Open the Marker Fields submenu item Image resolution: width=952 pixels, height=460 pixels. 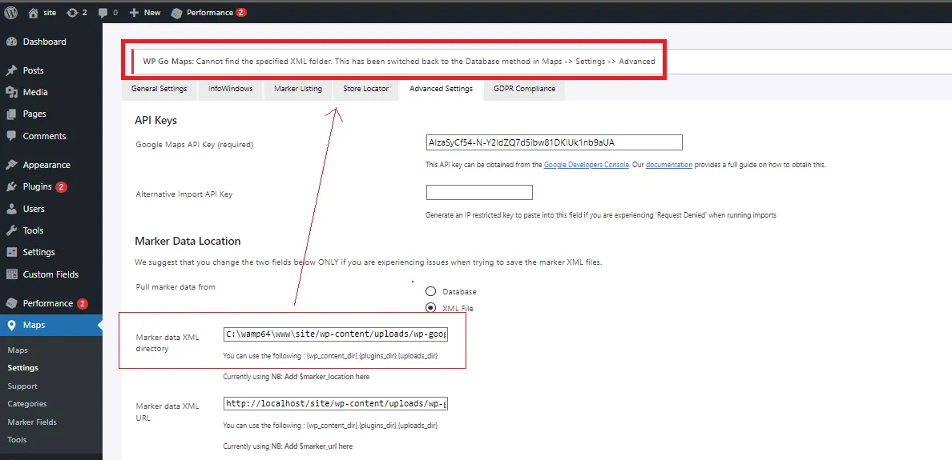(x=32, y=422)
